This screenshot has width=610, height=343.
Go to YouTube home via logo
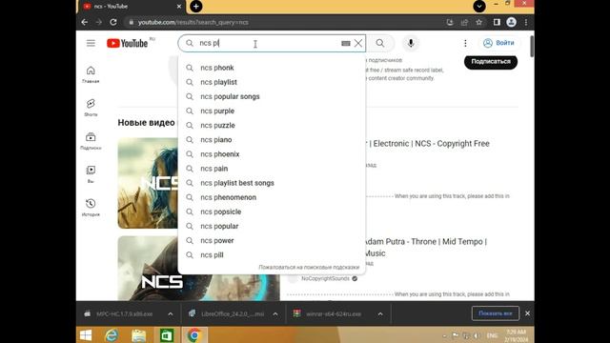127,43
